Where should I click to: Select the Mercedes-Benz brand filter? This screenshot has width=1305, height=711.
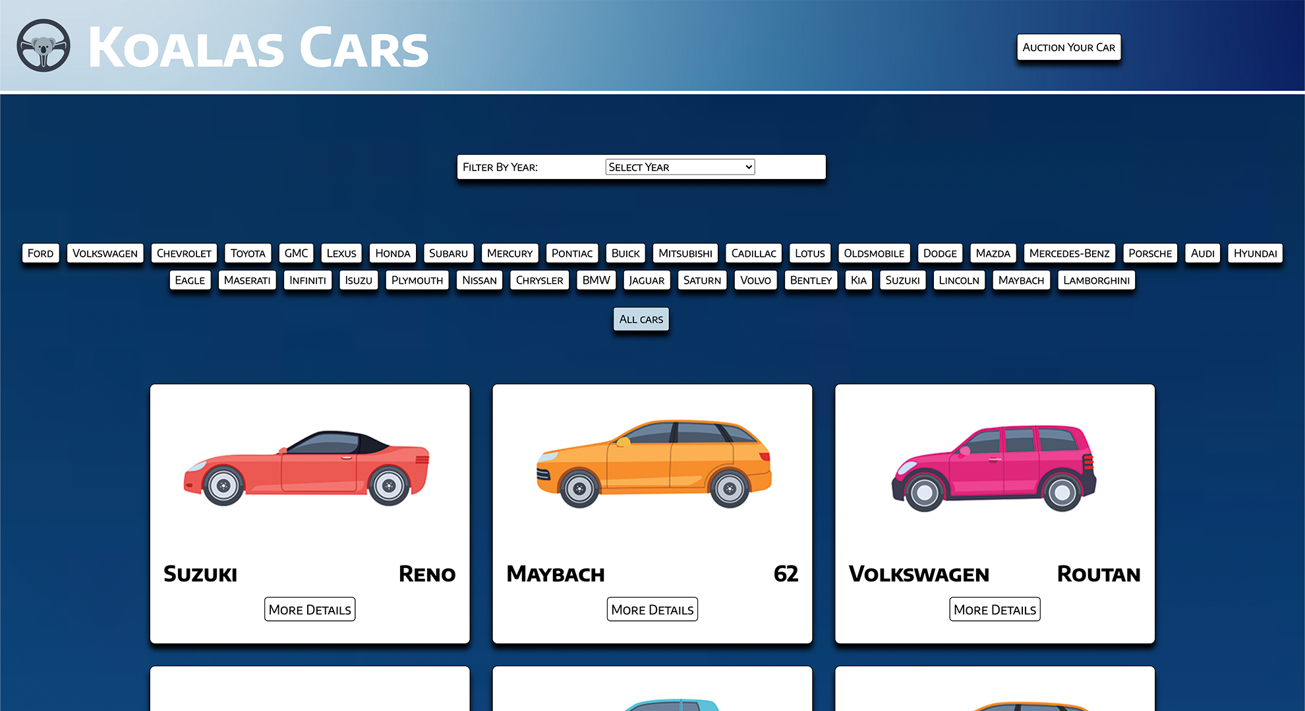pos(1069,253)
